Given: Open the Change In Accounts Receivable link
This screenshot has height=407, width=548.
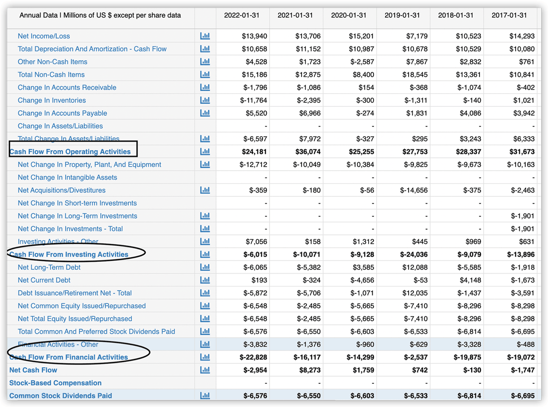Looking at the screenshot, I should [x=67, y=87].
